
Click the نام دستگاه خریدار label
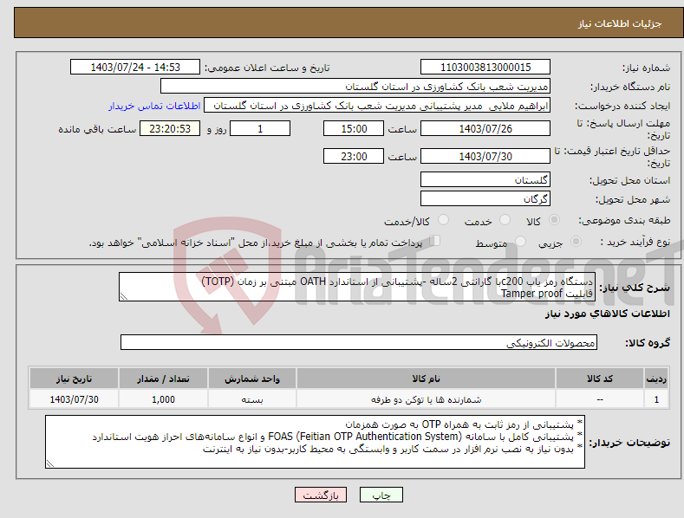(x=630, y=87)
